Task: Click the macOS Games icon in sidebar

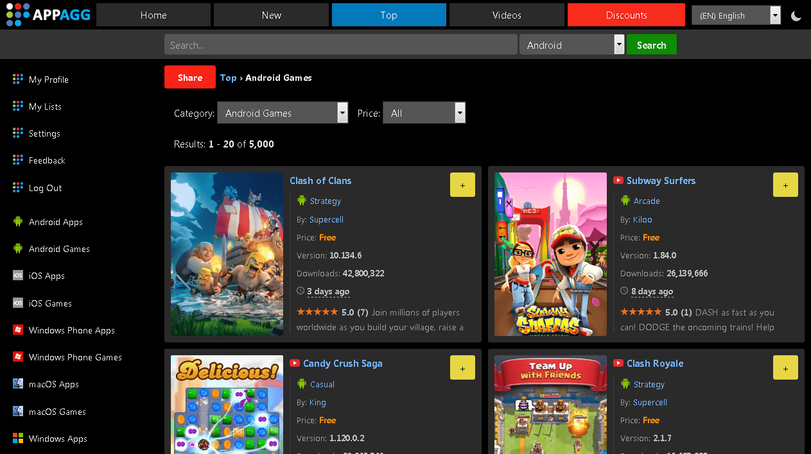Action: tap(17, 411)
